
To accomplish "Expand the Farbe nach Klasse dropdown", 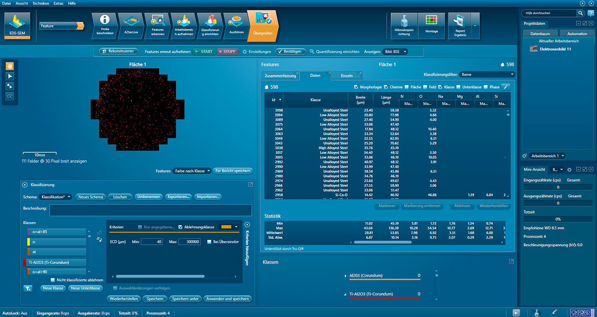I will click(192, 171).
